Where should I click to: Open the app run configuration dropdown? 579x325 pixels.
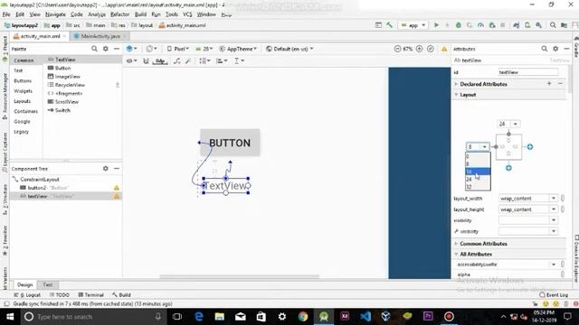click(x=413, y=25)
